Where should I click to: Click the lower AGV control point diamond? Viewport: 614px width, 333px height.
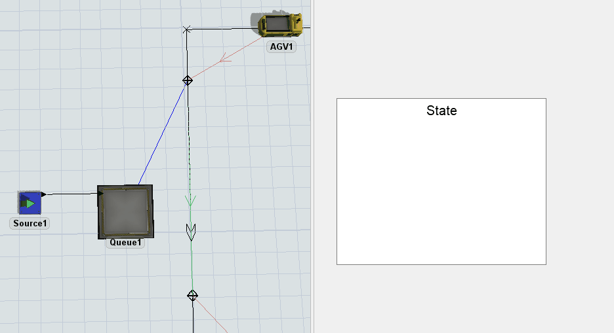pos(192,296)
